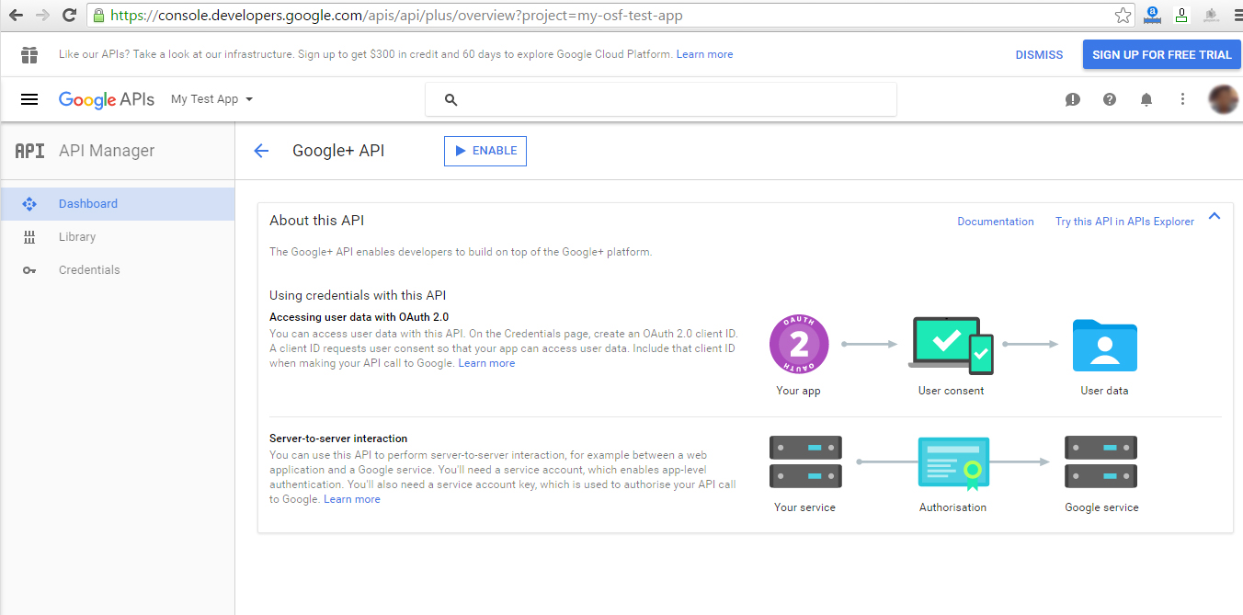Click the ENABLE button
Screen dimensions: 1243x615
(x=485, y=151)
